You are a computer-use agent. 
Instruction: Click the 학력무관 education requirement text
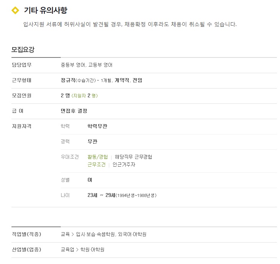pyautogui.click(x=97, y=126)
